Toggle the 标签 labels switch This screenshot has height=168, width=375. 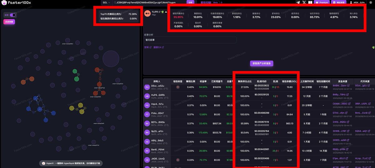click(x=13, y=15)
